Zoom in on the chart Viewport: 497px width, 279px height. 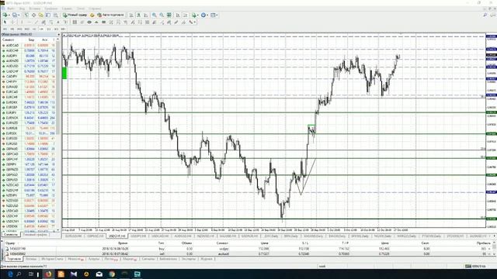tap(154, 15)
